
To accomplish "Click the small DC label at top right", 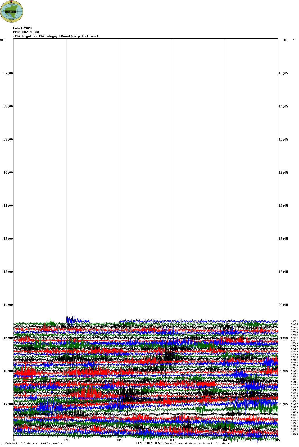I will point(294,40).
